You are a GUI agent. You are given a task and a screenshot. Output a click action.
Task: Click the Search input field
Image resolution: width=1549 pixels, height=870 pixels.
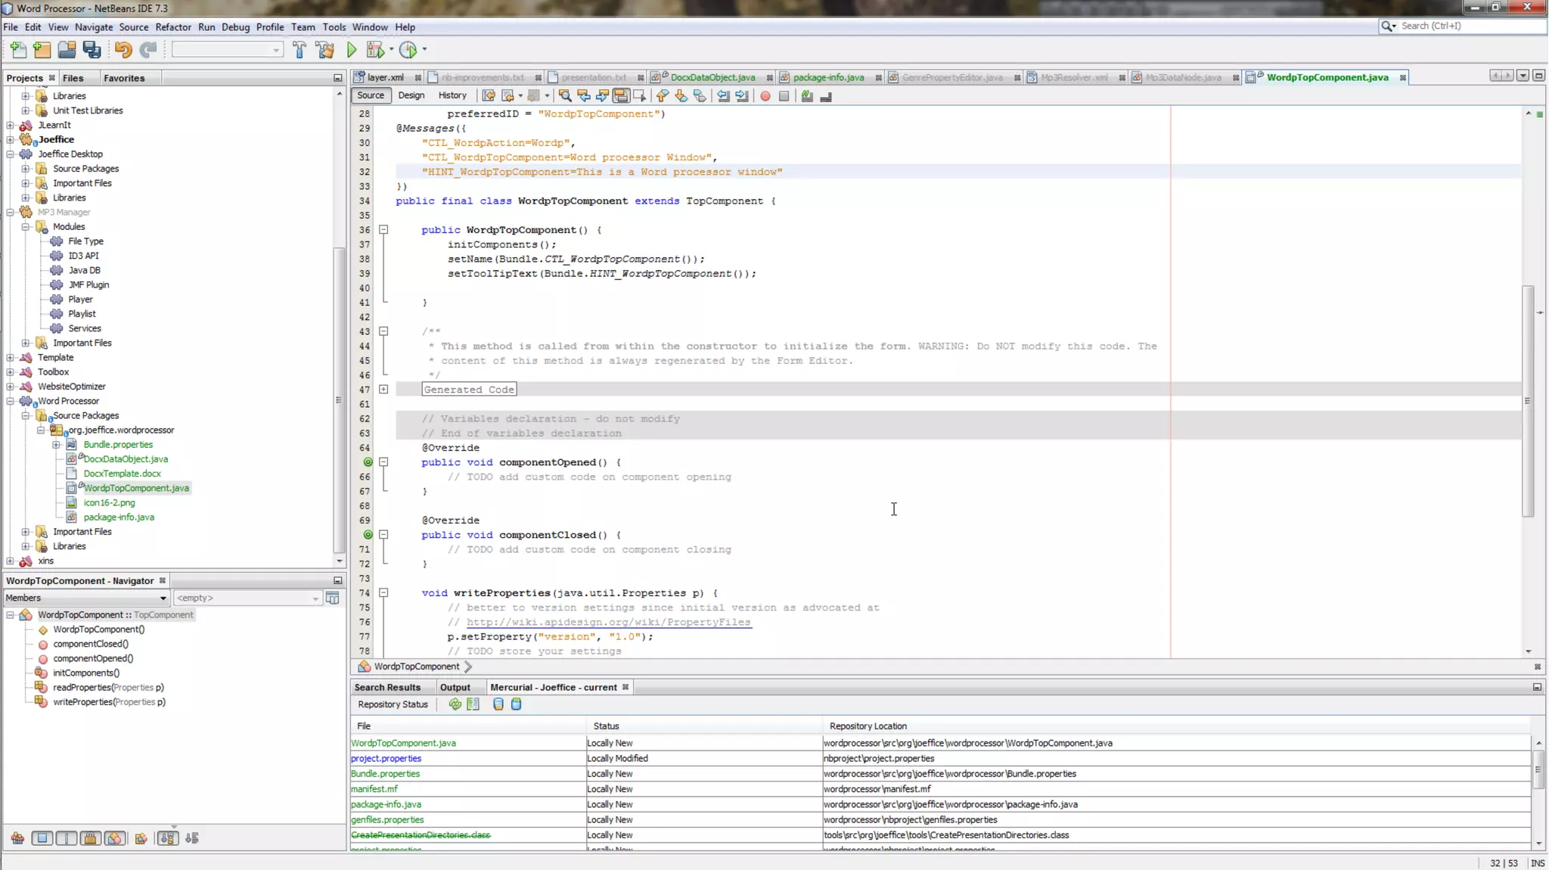click(1467, 26)
